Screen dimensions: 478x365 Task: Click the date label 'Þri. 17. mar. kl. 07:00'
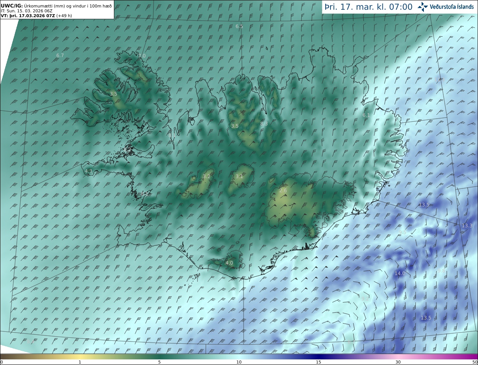point(369,7)
